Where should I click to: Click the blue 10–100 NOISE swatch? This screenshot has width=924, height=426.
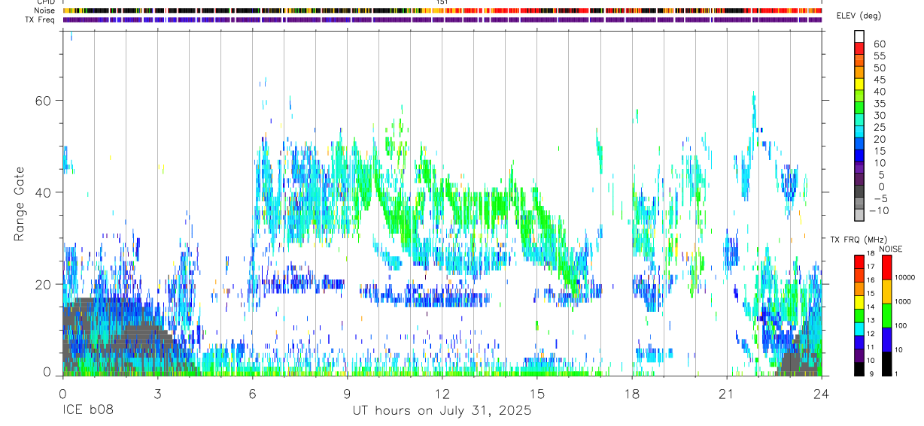tap(886, 340)
